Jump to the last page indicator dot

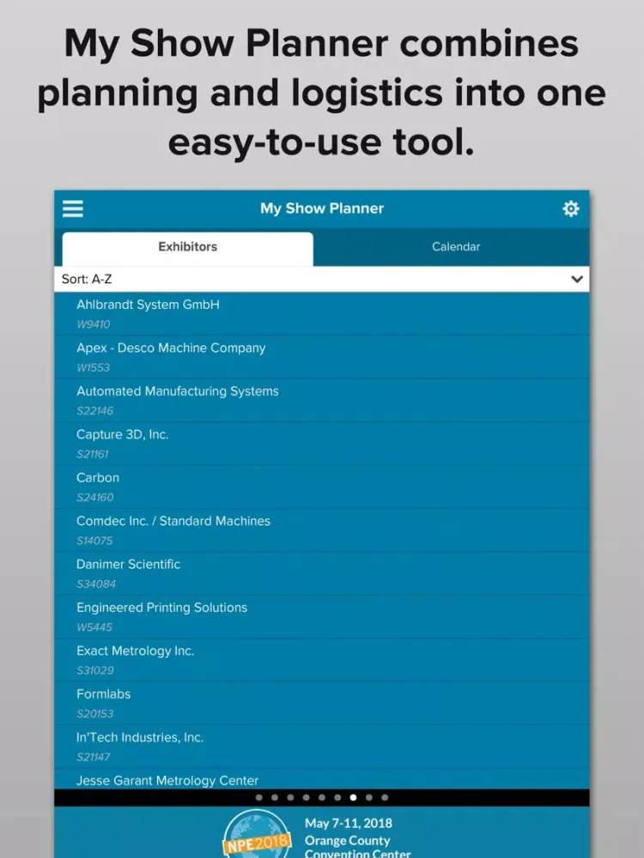pyautogui.click(x=385, y=797)
